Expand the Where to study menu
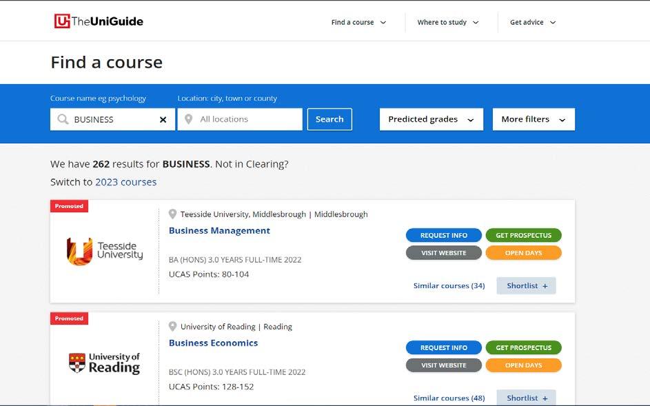Viewport: 650px width, 406px height. coord(448,22)
